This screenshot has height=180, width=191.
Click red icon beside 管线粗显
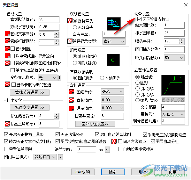[7, 49]
